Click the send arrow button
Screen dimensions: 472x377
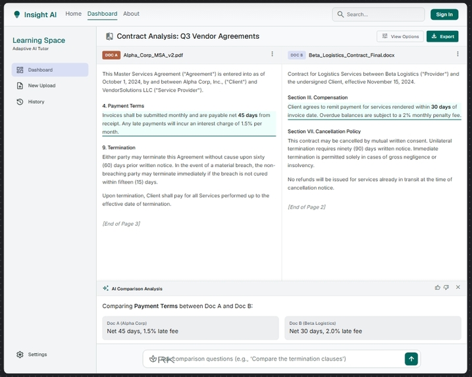(x=411, y=359)
